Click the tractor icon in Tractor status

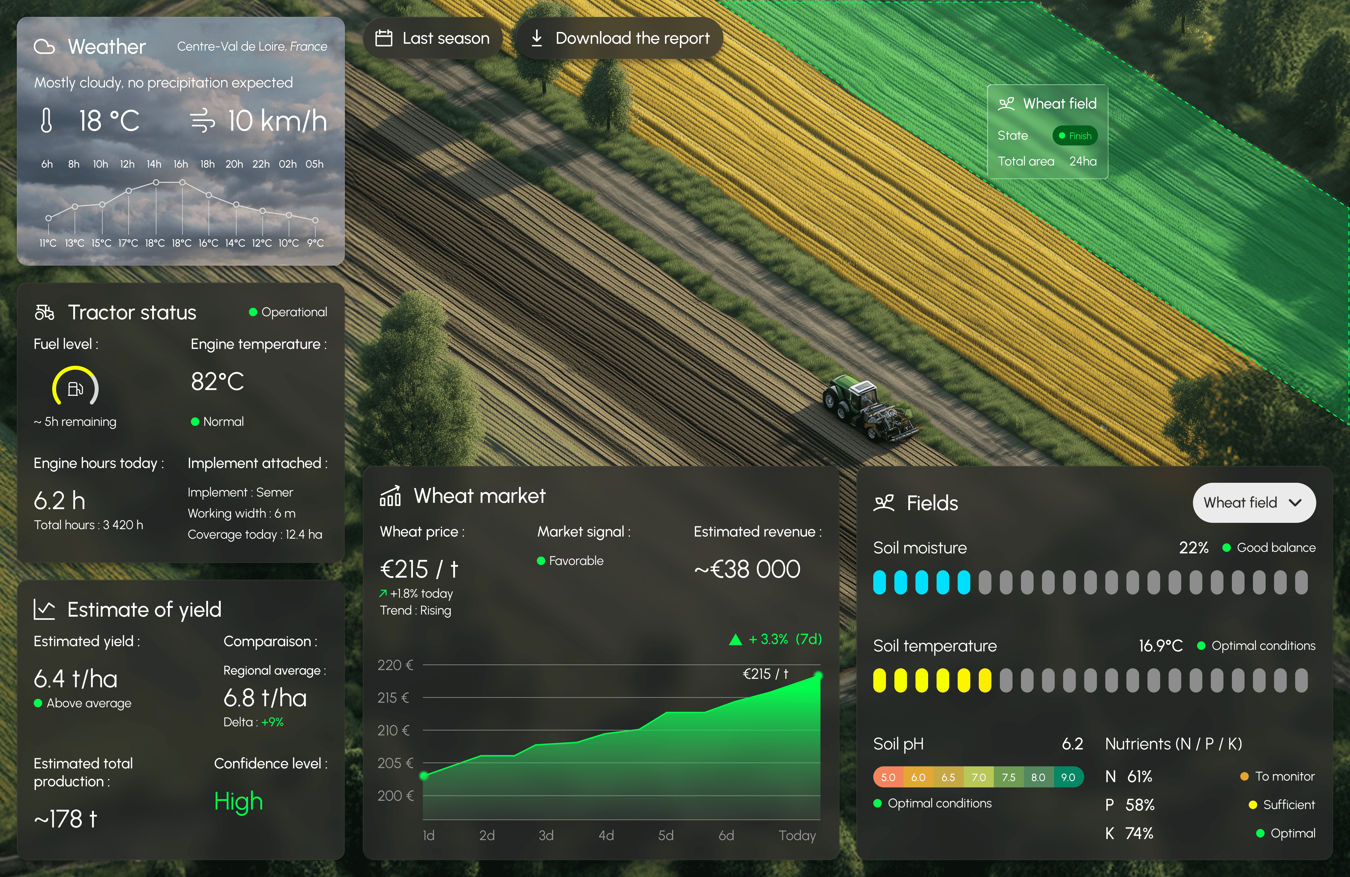[44, 312]
